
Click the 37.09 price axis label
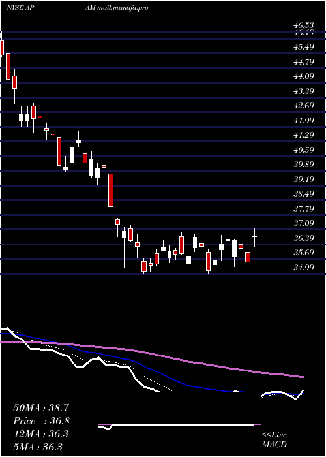tap(303, 223)
